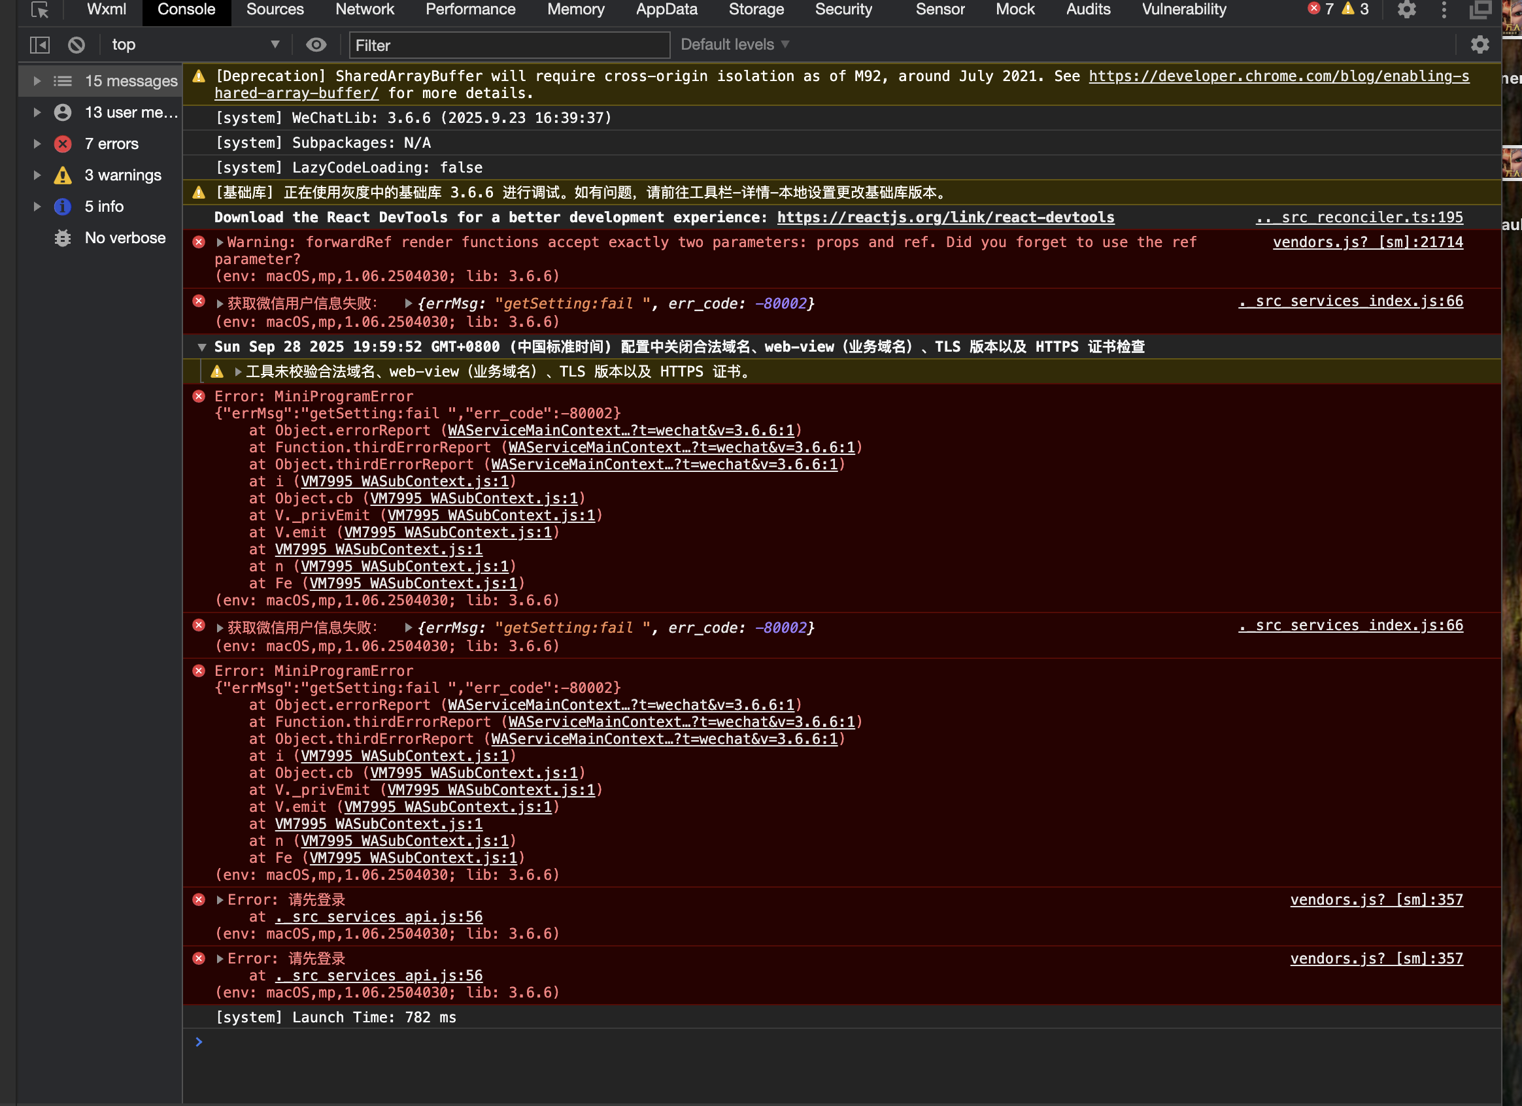Open vendors.js? [sm]:21714 source link
The height and width of the screenshot is (1106, 1522).
click(x=1367, y=243)
